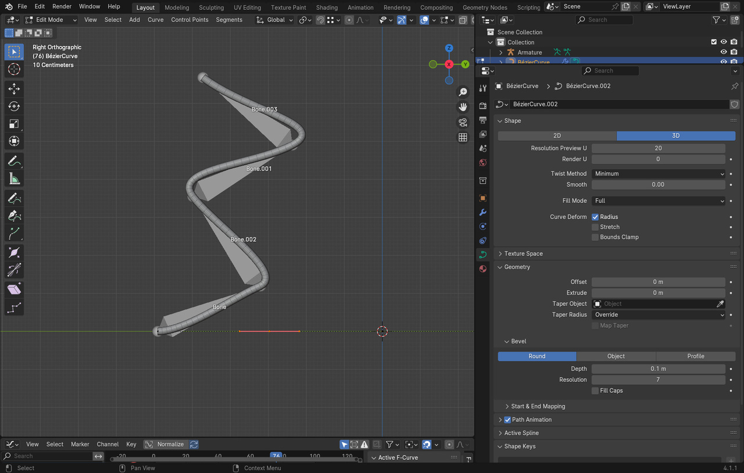This screenshot has height=473, width=744.
Task: Open the Twist Method dropdown
Action: pyautogui.click(x=658, y=174)
